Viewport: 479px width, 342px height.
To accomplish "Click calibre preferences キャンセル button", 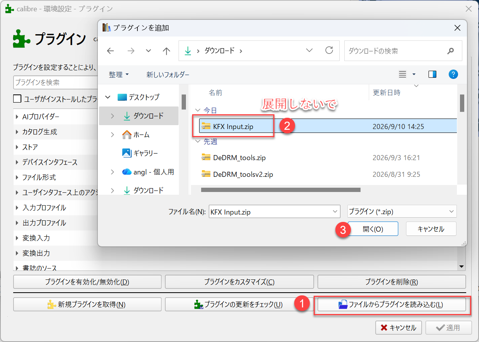I will (399, 328).
